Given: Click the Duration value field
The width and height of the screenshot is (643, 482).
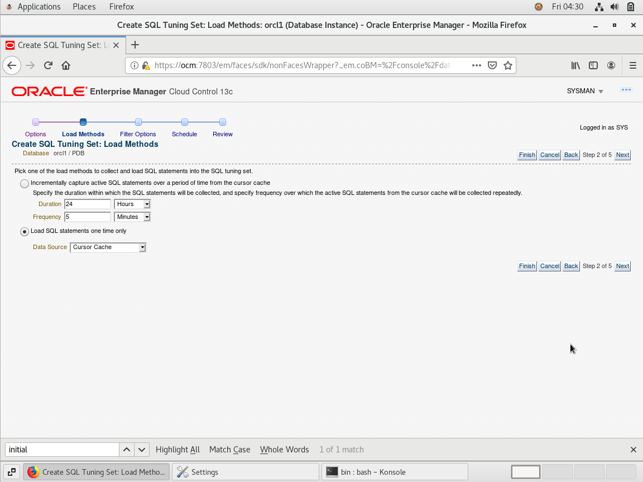Looking at the screenshot, I should pyautogui.click(x=87, y=204).
